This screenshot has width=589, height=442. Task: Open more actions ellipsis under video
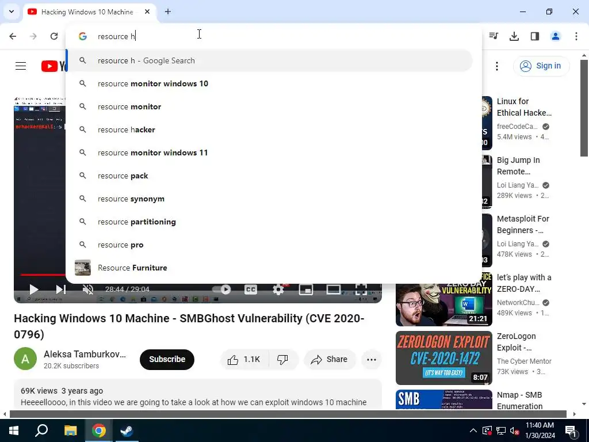tap(372, 360)
